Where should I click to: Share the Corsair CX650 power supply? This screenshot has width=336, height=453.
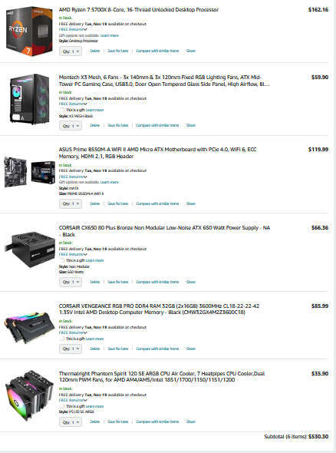(191, 282)
